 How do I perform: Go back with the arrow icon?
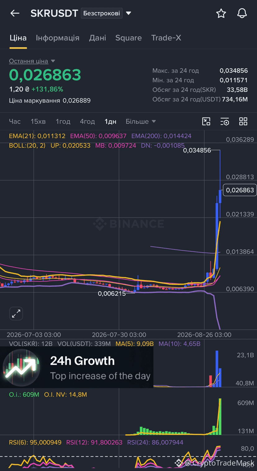[15, 13]
